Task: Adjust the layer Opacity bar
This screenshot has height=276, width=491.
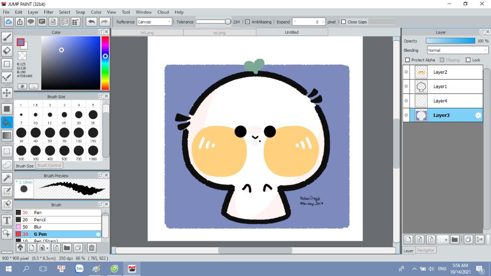Action: 450,41
